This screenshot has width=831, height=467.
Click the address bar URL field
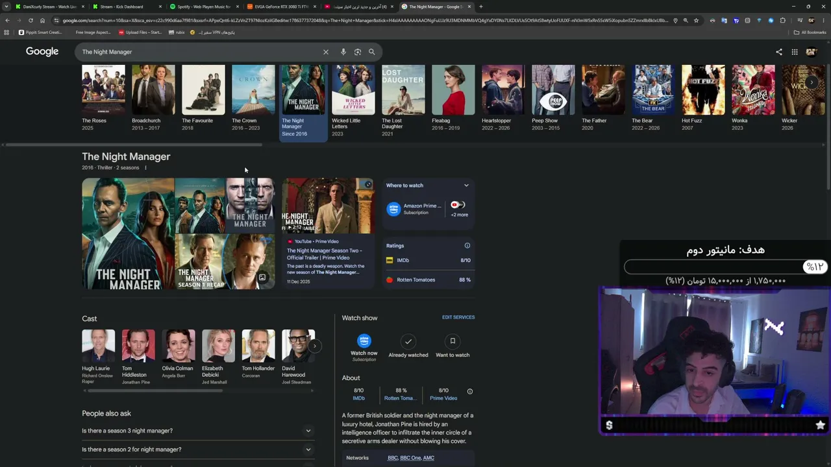pos(364,20)
